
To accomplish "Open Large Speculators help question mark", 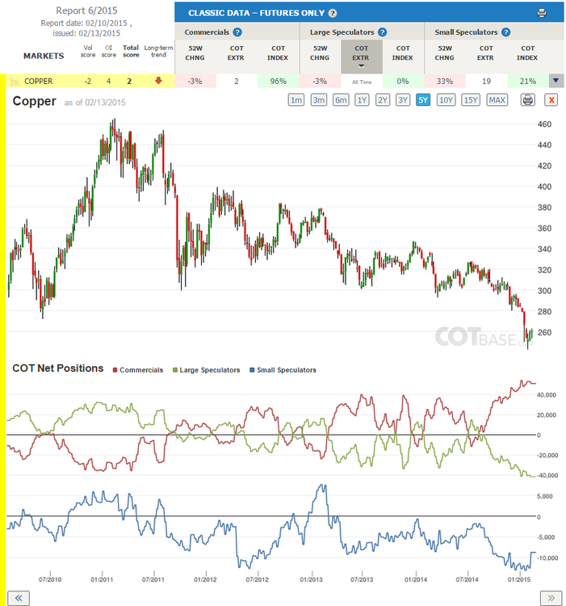I will pos(382,32).
